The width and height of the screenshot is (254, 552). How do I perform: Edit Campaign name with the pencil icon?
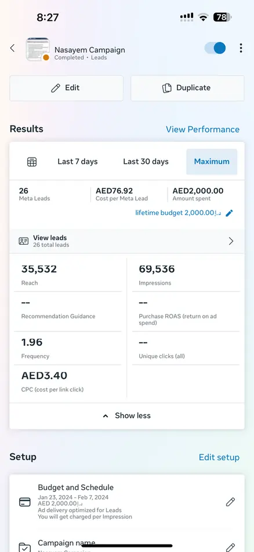pos(230,547)
